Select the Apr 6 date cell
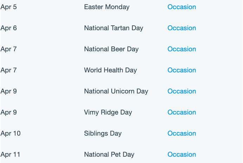243x163 pixels. coord(8,28)
